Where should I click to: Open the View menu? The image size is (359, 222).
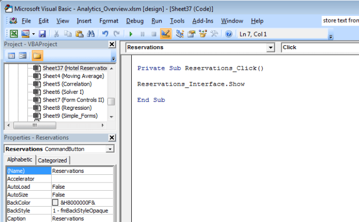pos(63,21)
